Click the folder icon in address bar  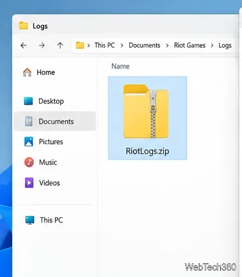tap(80, 45)
